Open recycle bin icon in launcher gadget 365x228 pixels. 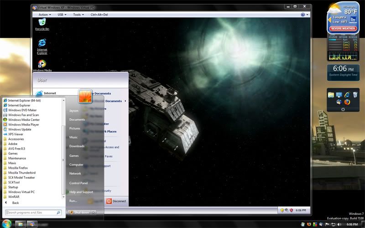[355, 95]
